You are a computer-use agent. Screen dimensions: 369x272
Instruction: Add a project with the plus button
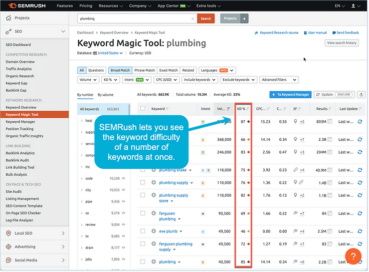coord(244,18)
